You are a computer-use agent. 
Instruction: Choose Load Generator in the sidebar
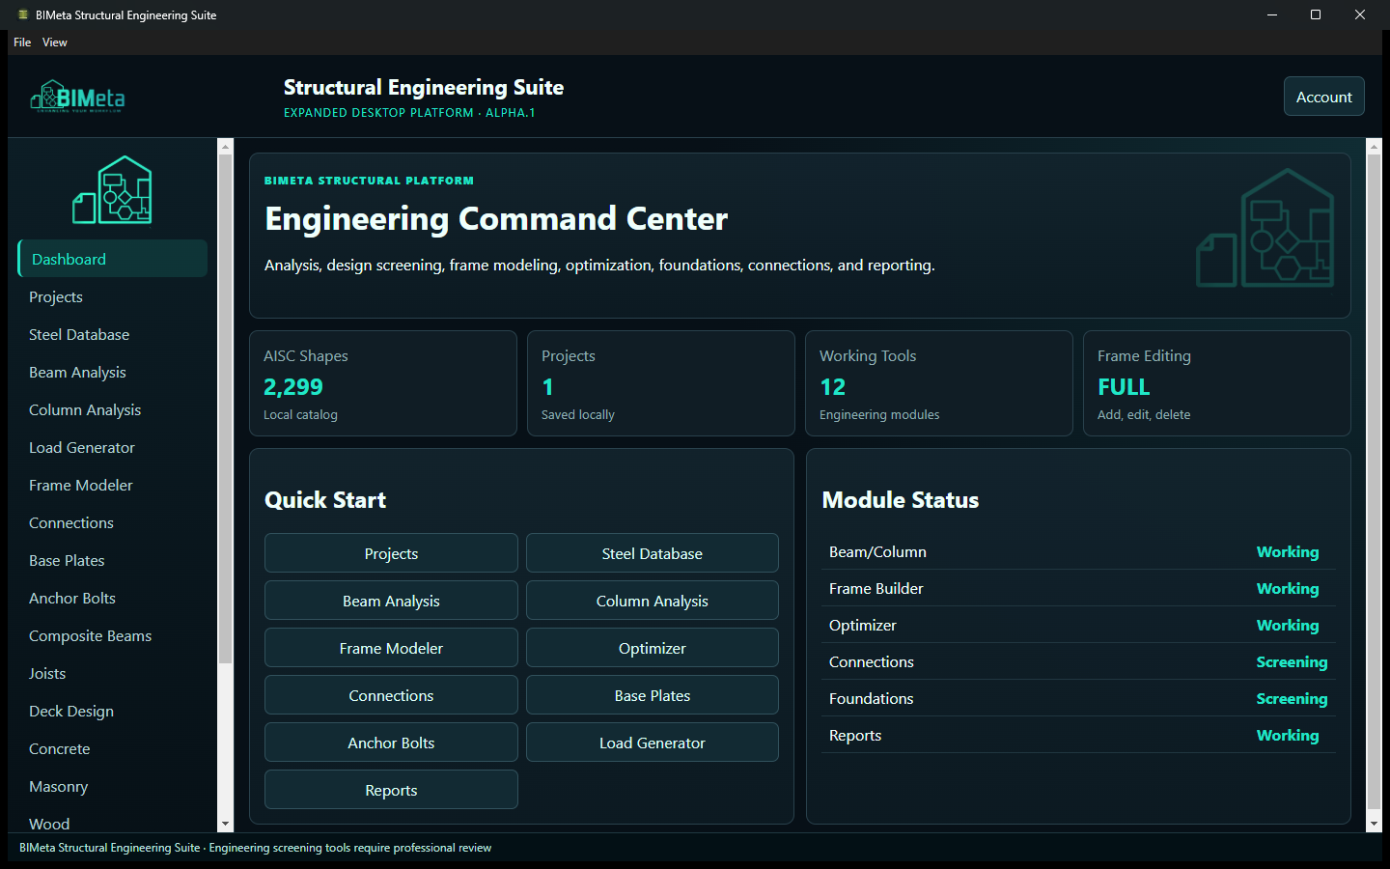(x=113, y=447)
